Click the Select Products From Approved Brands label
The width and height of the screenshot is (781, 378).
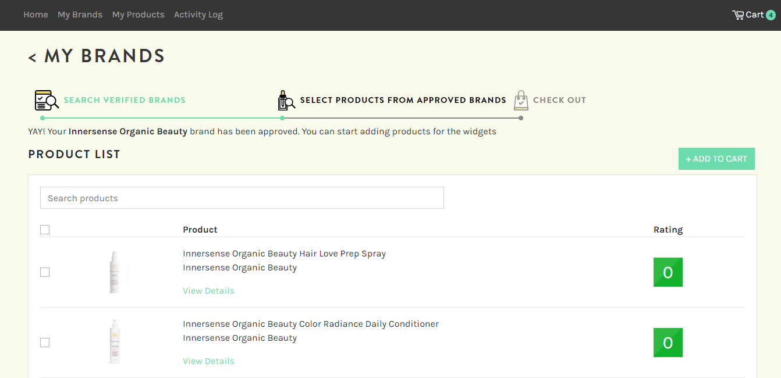tap(403, 100)
